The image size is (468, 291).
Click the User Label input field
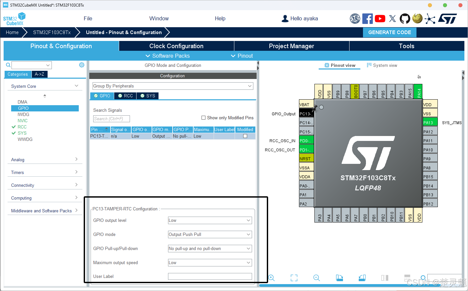pyautogui.click(x=210, y=277)
